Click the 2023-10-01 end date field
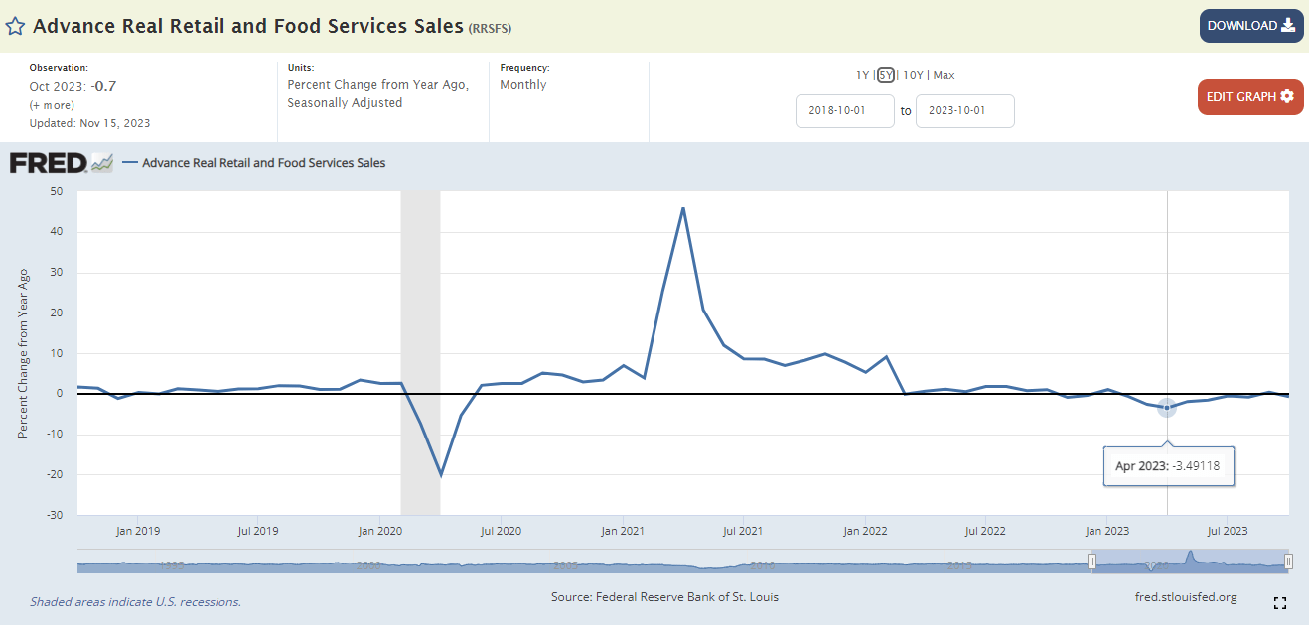This screenshot has width=1309, height=625. (964, 111)
